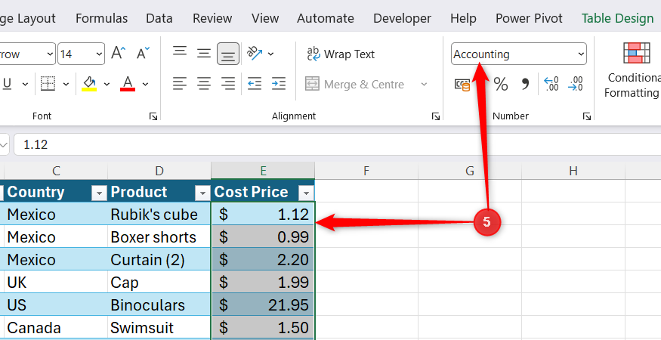
Task: Open the Formulas tab
Action: (101, 19)
